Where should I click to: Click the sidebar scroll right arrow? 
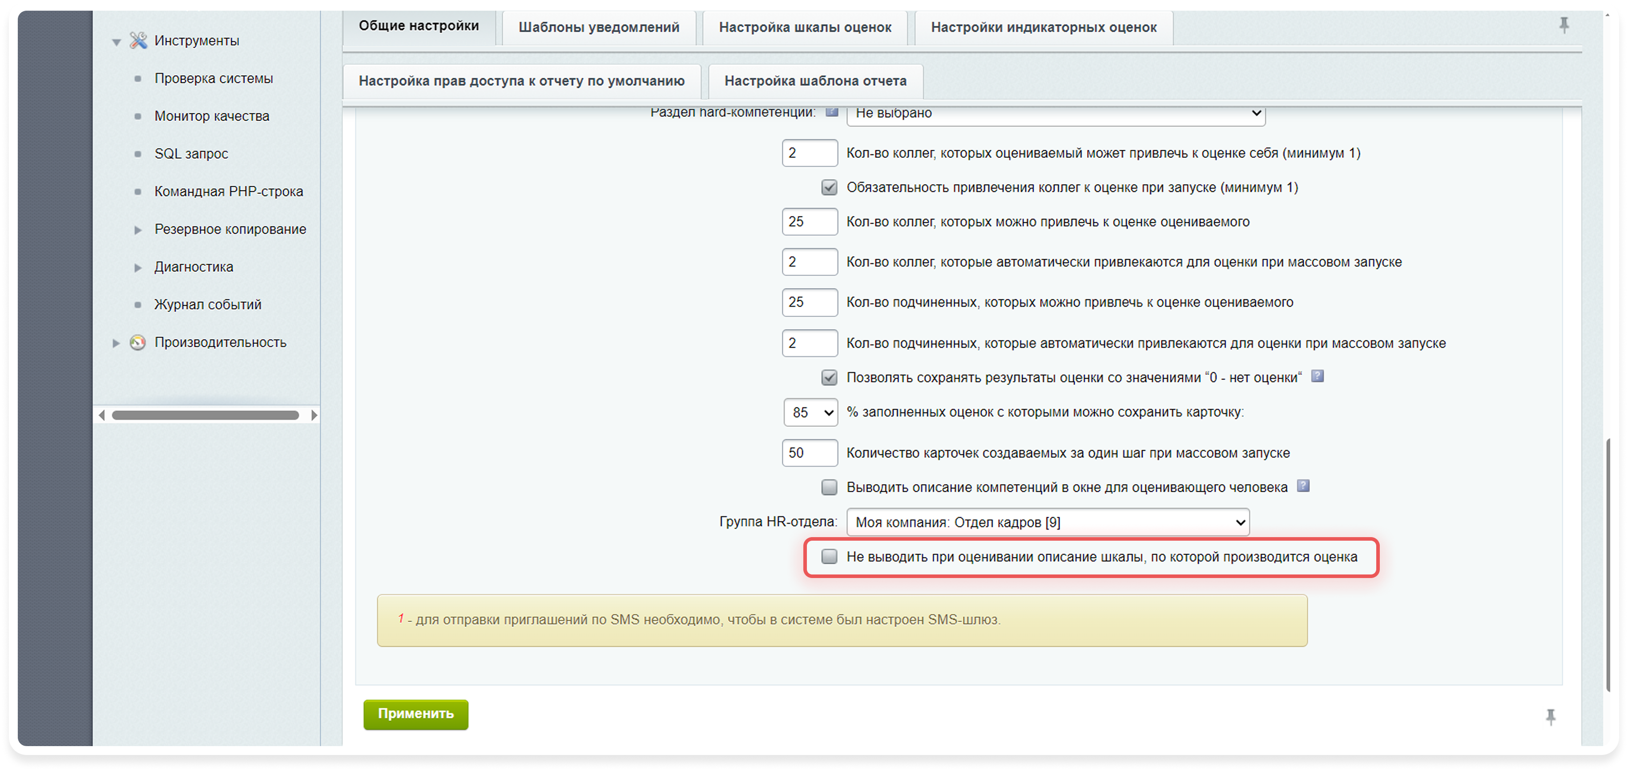(x=314, y=415)
